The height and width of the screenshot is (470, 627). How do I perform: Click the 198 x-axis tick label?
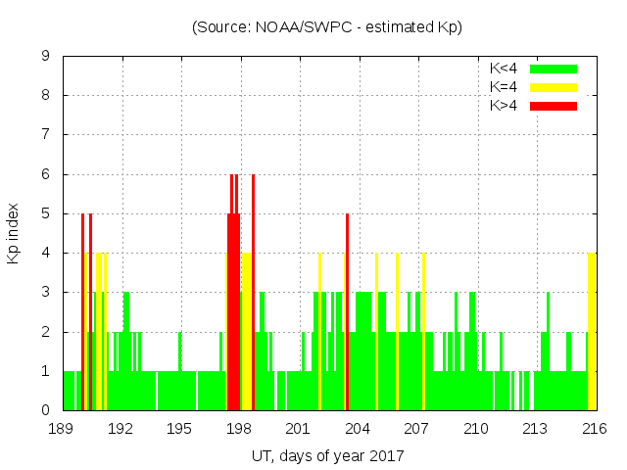pos(239,429)
